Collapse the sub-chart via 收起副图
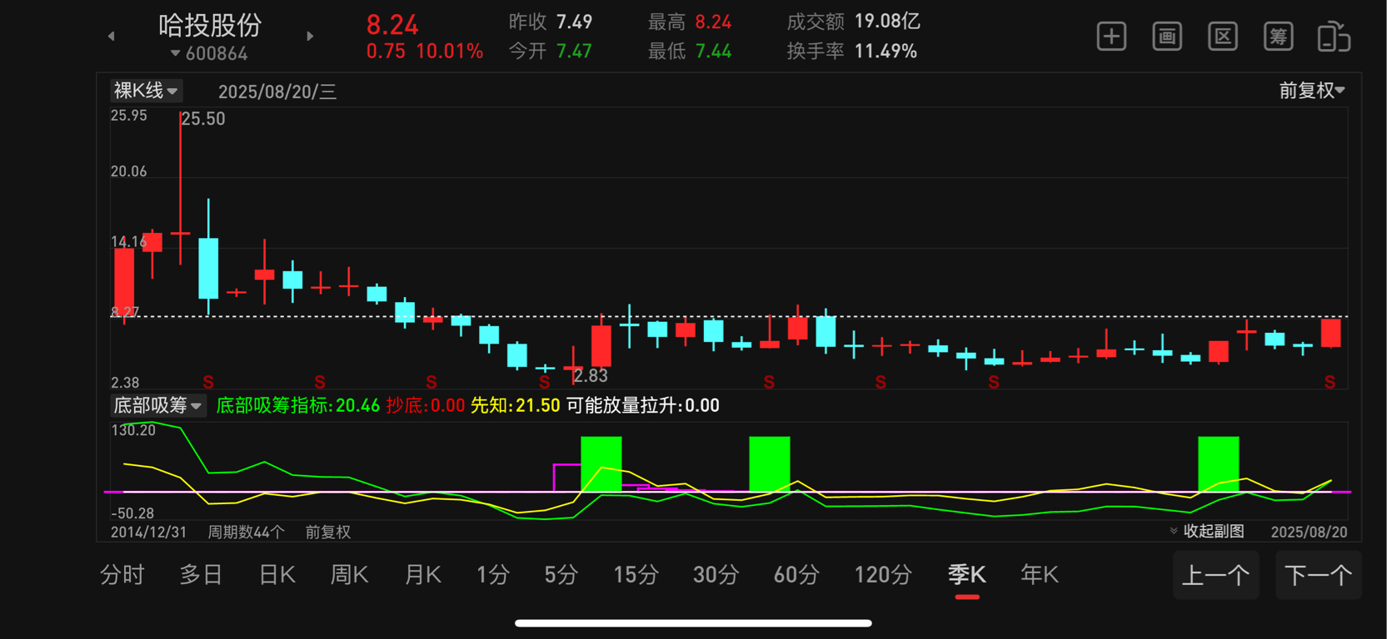 pos(1207,532)
